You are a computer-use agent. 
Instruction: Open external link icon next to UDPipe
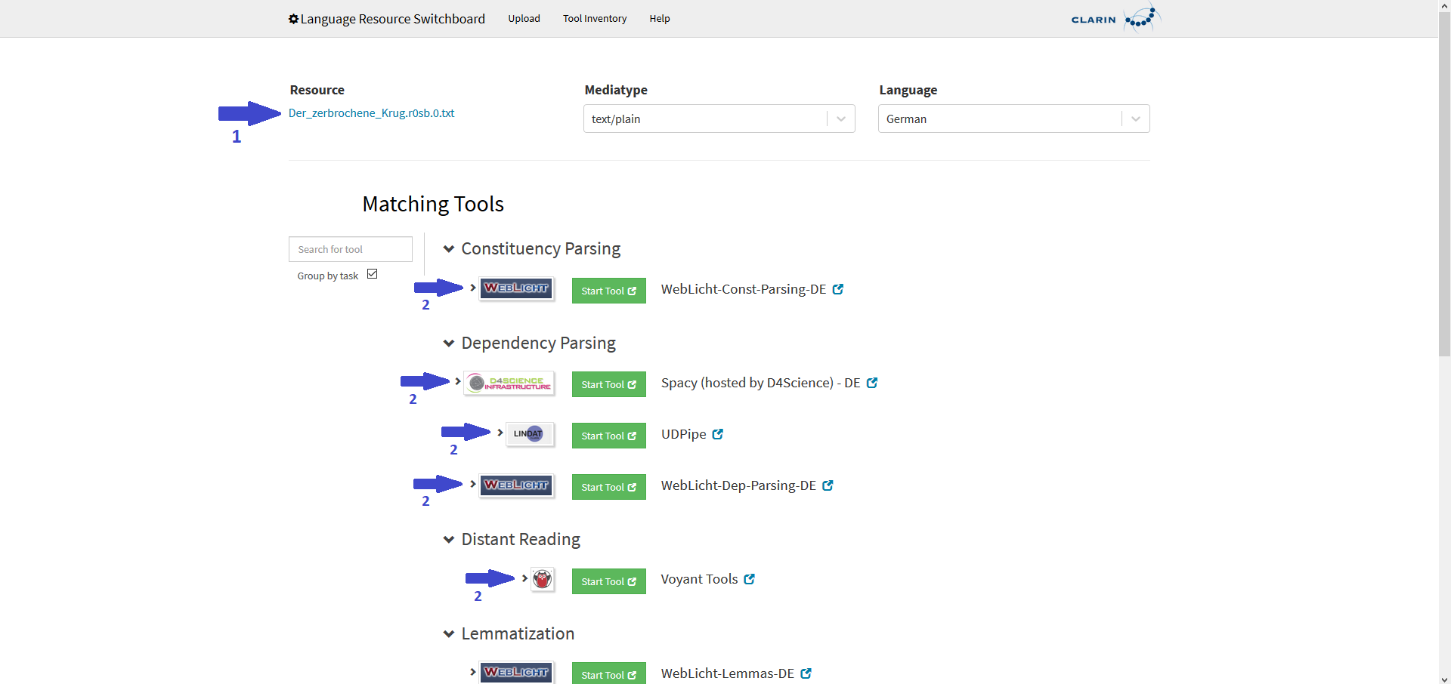tap(718, 434)
